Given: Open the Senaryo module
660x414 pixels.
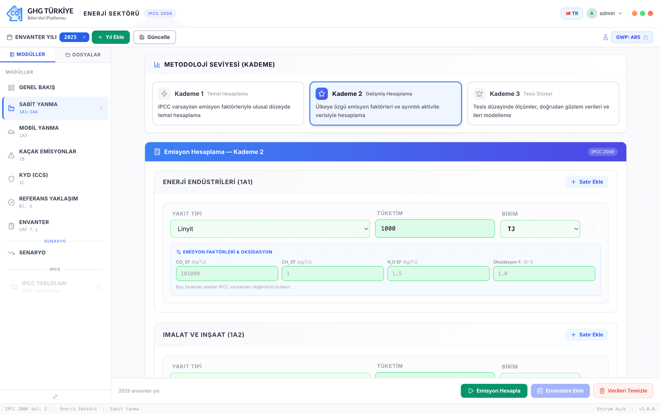Looking at the screenshot, I should click(55, 253).
